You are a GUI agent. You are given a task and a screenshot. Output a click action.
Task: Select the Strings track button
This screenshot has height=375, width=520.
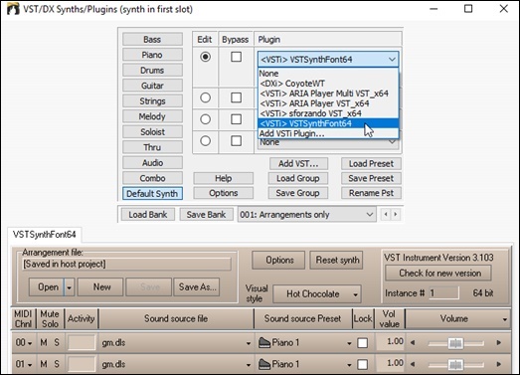pos(152,100)
